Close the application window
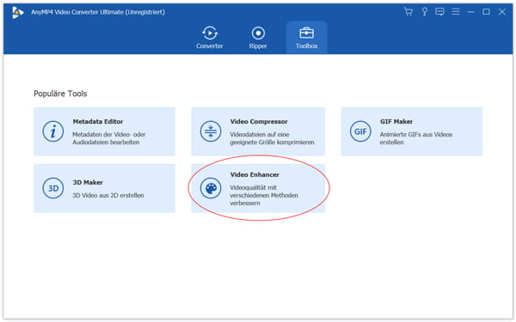Image resolution: width=516 pixels, height=322 pixels. (502, 12)
